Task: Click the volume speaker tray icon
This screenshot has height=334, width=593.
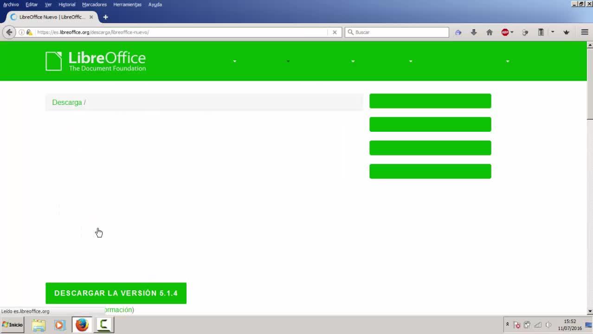Action: click(x=548, y=325)
